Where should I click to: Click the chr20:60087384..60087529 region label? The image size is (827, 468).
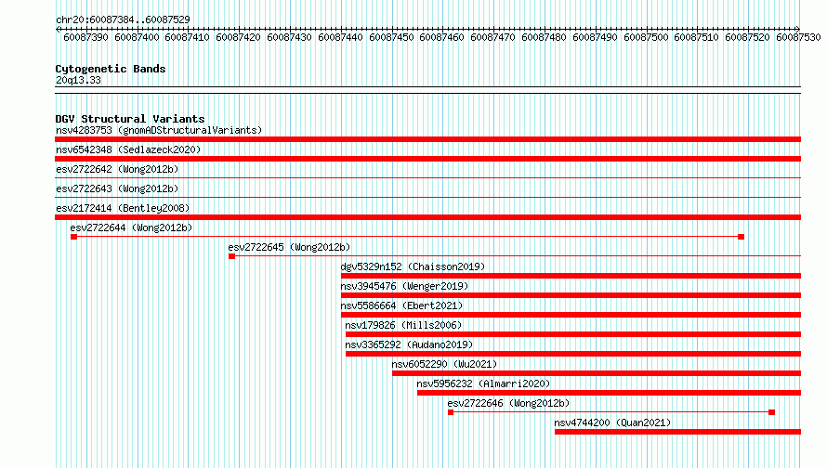[x=123, y=19]
